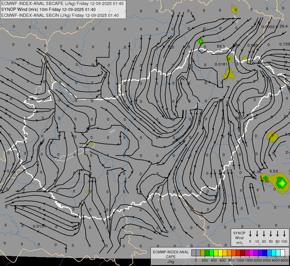The height and width of the screenshot is (266, 290).
Task: Click the 26.4 value on the map
Action: (283, 26)
